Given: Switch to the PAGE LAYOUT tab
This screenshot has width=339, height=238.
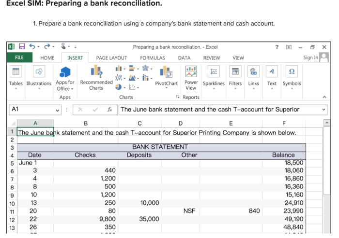Looking at the screenshot, I should click(x=111, y=58).
